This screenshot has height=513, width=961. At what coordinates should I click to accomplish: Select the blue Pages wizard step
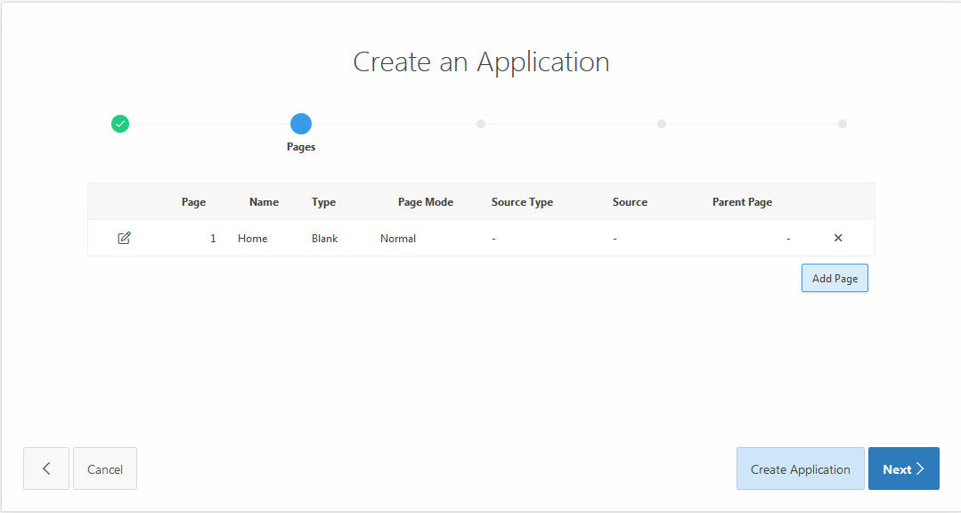click(x=301, y=124)
